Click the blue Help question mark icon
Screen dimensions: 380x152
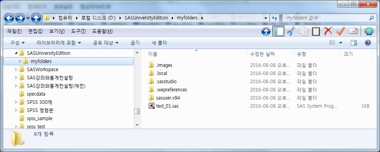[x=368, y=43]
